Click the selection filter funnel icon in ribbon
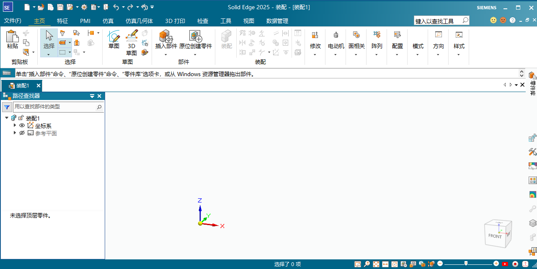Image resolution: width=537 pixels, height=269 pixels. pos(62,33)
